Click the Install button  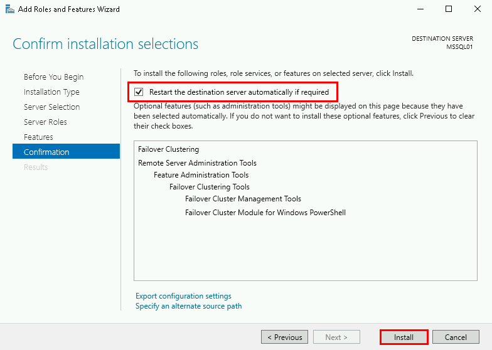coord(404,337)
